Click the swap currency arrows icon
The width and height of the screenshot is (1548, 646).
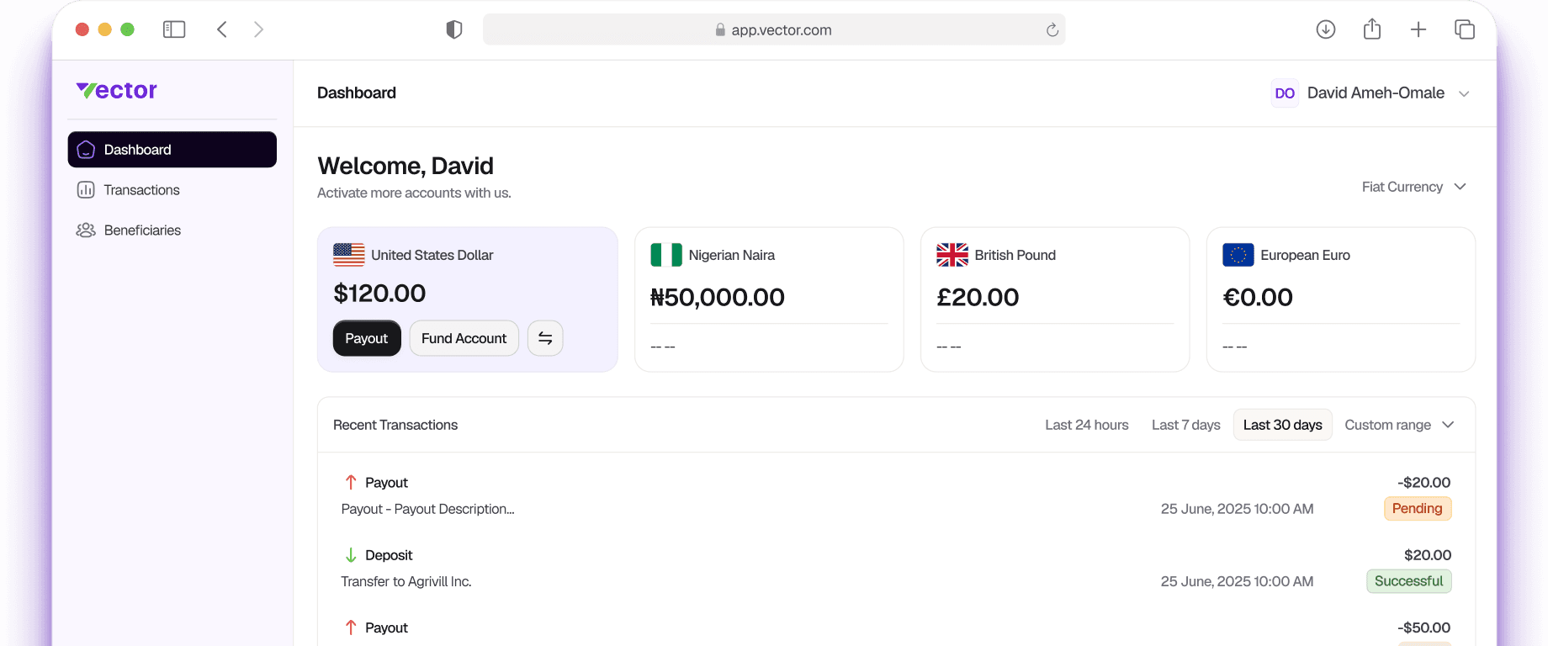coord(545,338)
